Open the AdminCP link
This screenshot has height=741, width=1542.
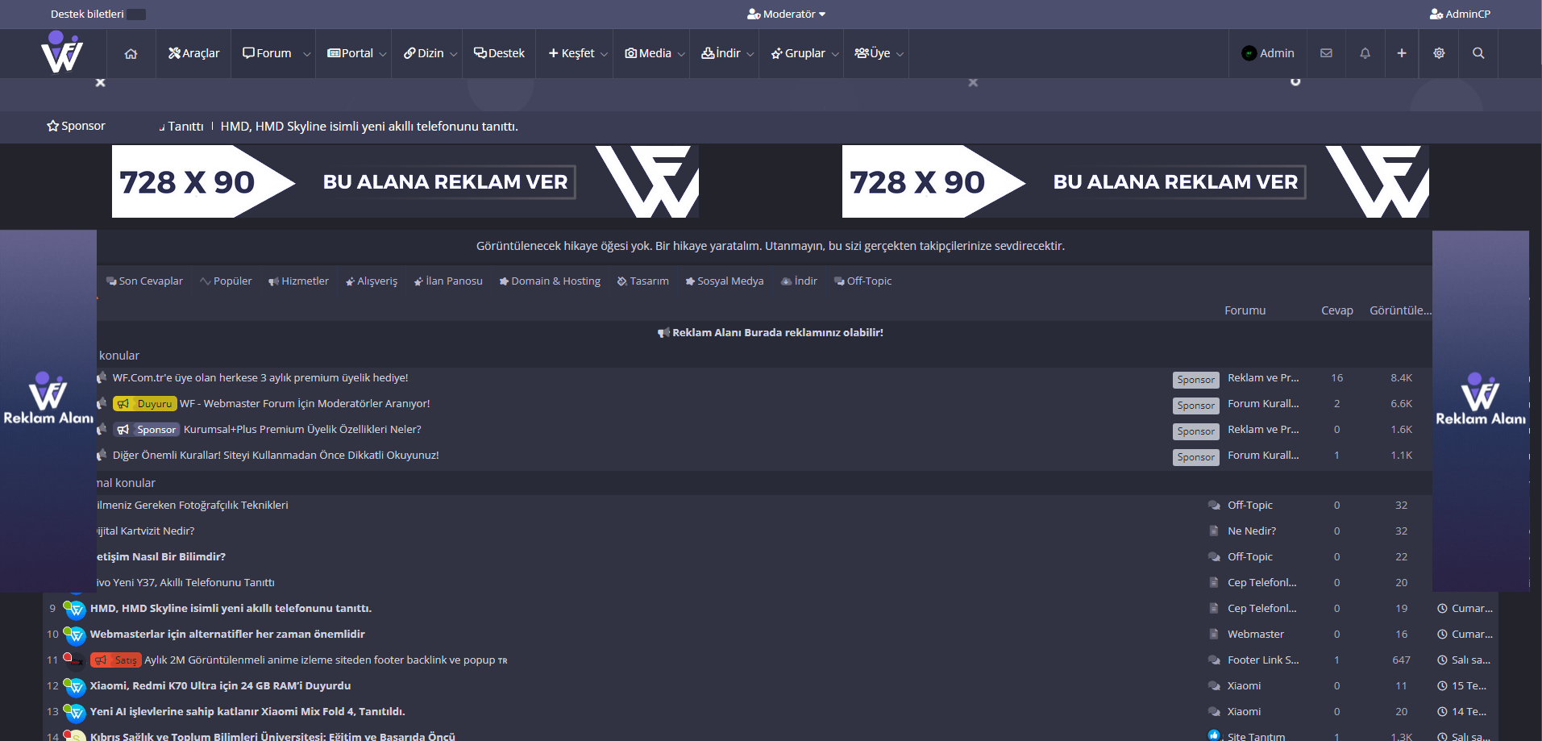pyautogui.click(x=1460, y=14)
